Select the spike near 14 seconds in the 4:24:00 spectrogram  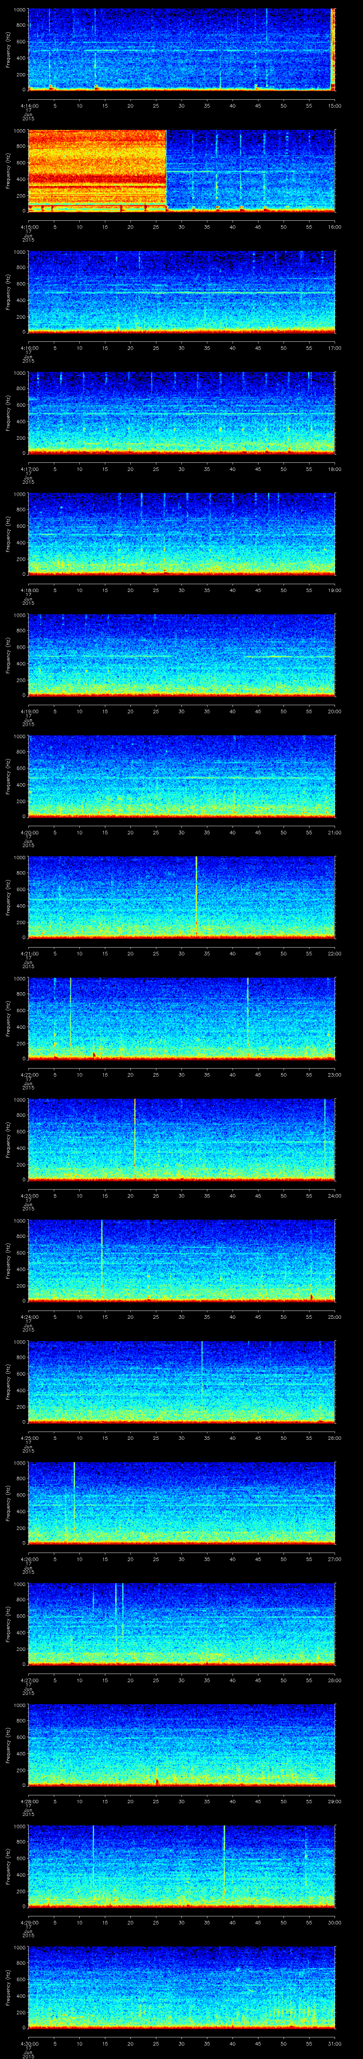coord(101,1253)
